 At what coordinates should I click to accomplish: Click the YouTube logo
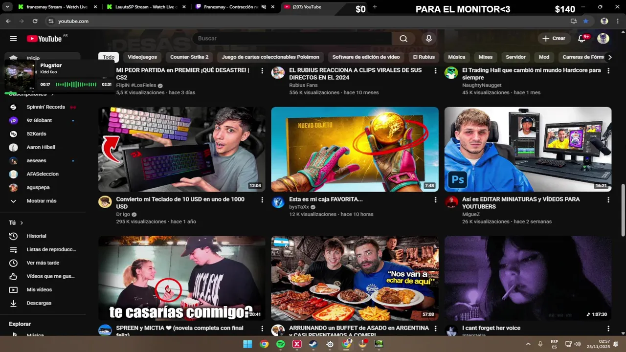(44, 39)
